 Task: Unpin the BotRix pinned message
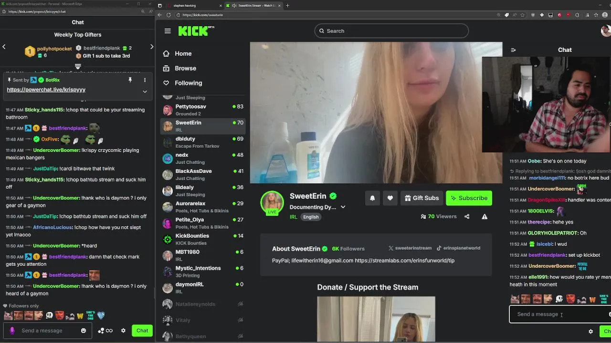(x=130, y=80)
